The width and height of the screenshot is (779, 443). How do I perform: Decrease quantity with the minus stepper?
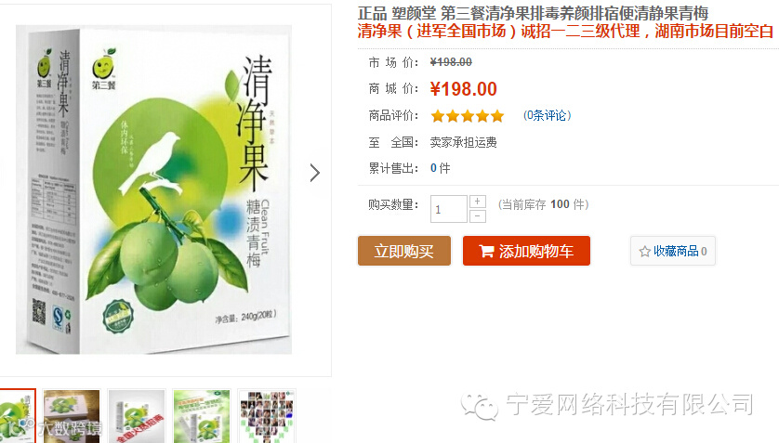coord(478,215)
